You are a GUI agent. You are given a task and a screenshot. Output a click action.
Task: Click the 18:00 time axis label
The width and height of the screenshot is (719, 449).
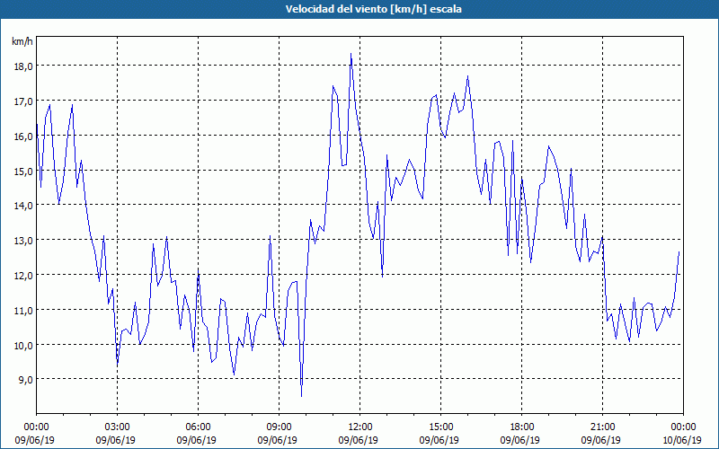(522, 427)
